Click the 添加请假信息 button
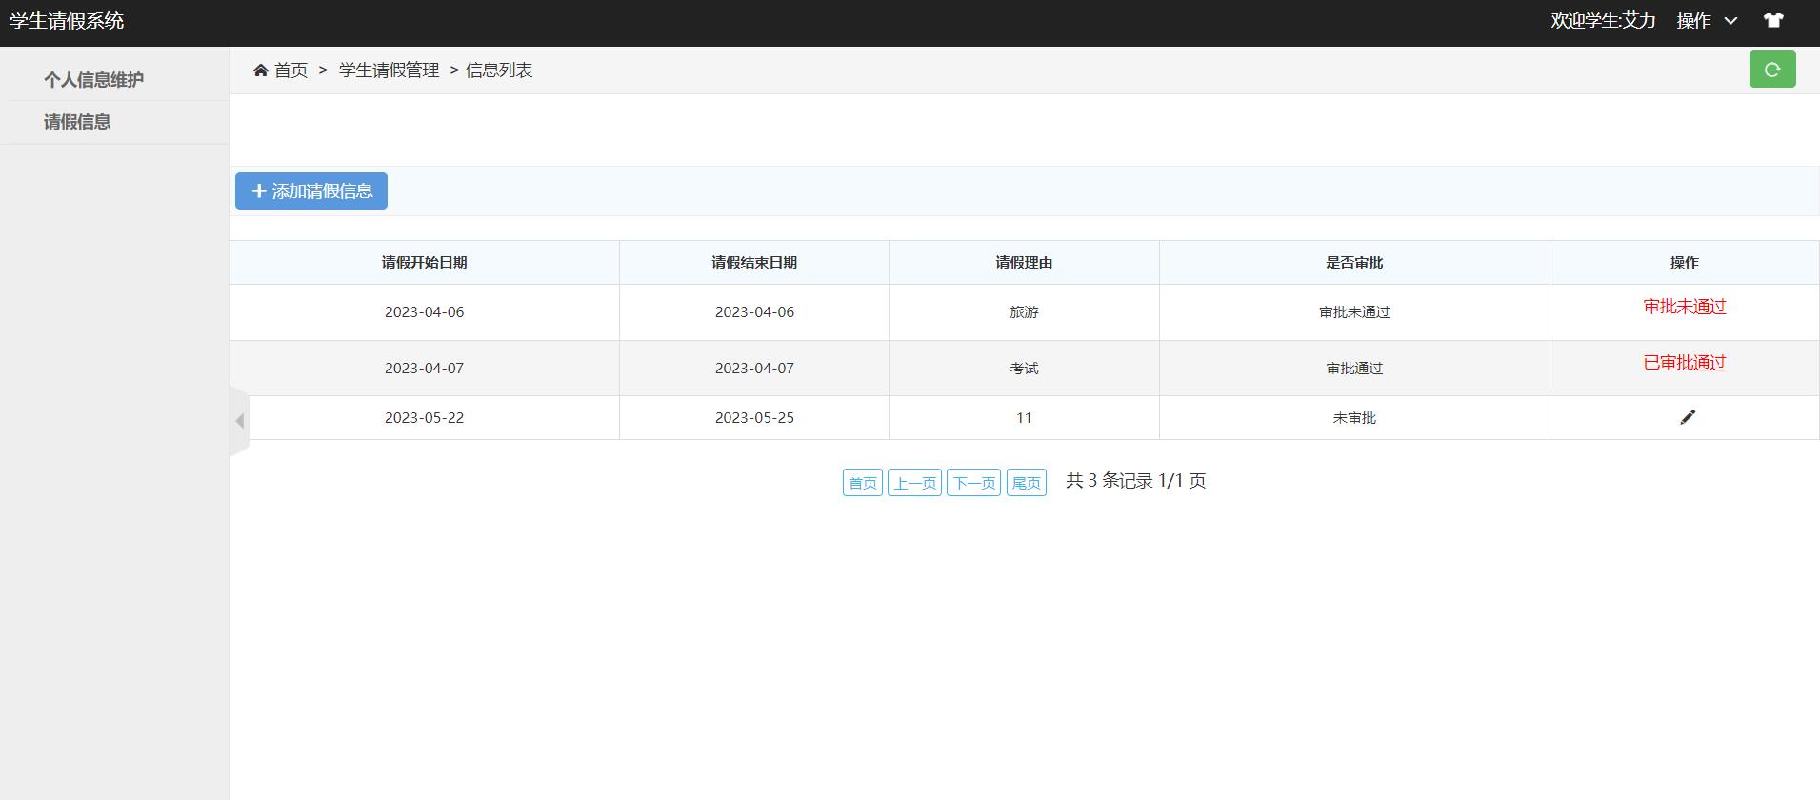The height and width of the screenshot is (800, 1820). [x=311, y=190]
